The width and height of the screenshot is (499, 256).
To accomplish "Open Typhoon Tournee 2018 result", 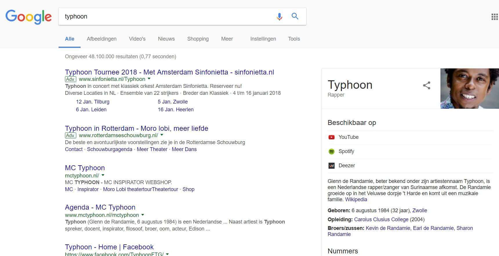I will tap(169, 72).
